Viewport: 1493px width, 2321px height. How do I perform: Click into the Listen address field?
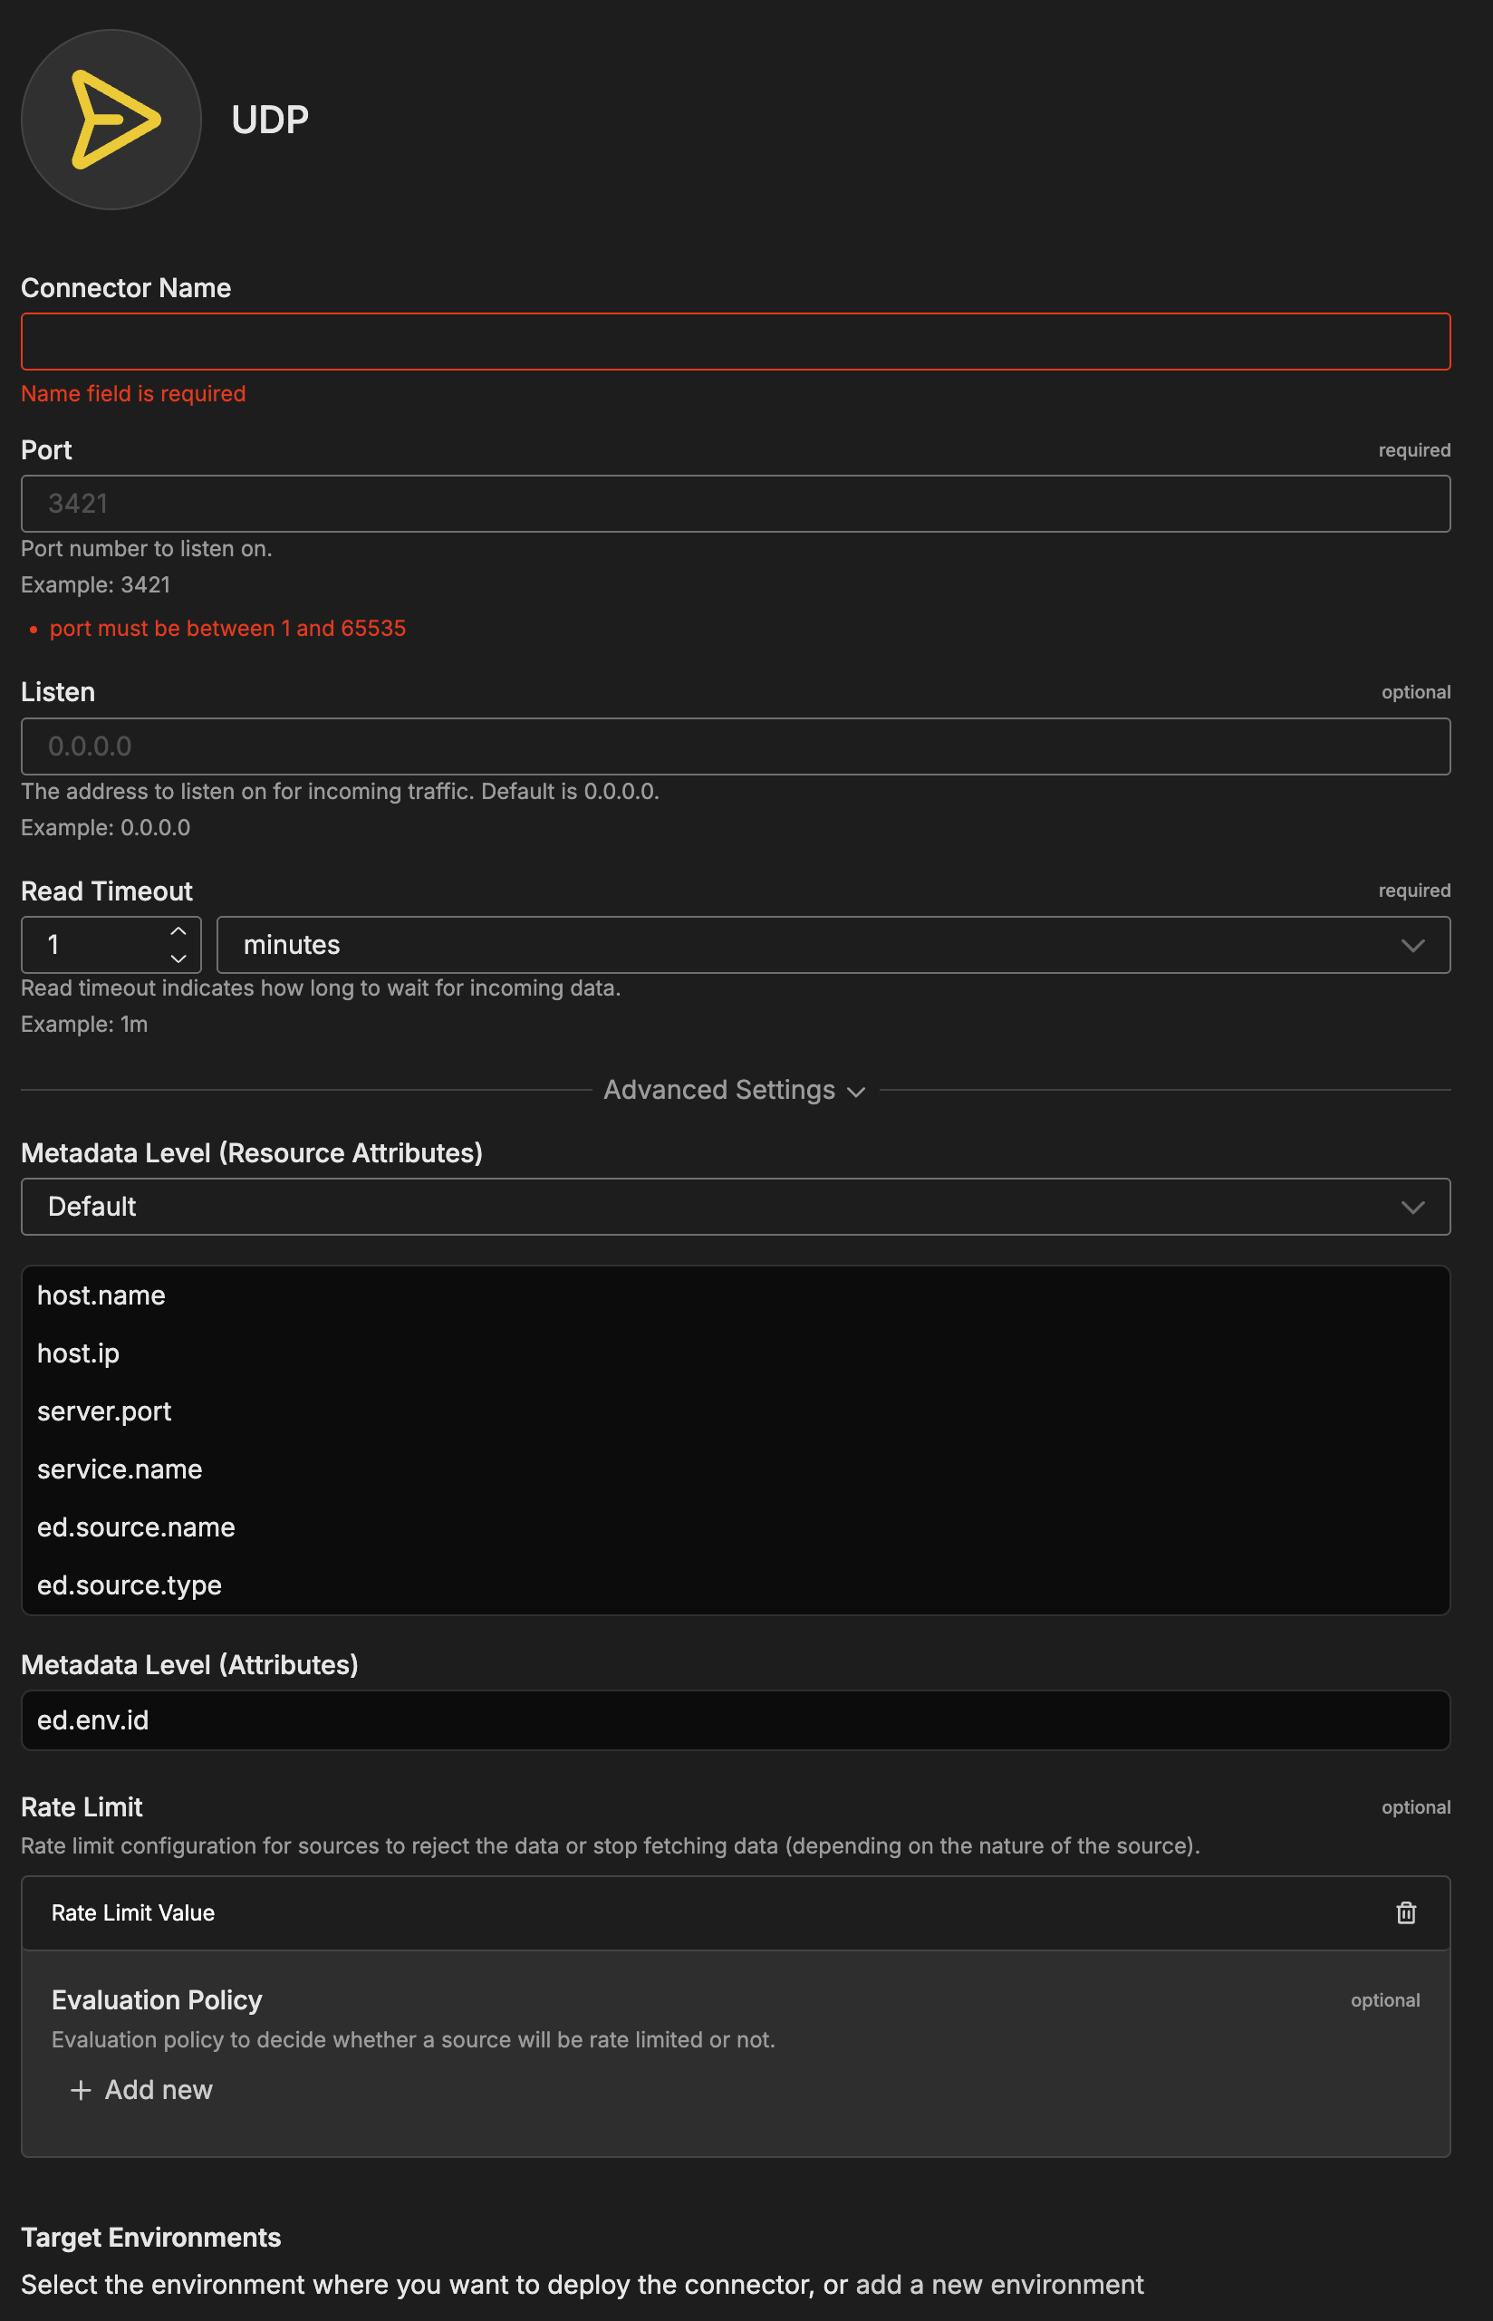point(735,746)
